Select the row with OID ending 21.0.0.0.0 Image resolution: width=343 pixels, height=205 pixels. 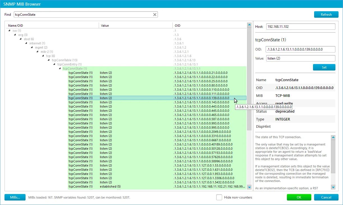pyautogui.click(x=157, y=73)
